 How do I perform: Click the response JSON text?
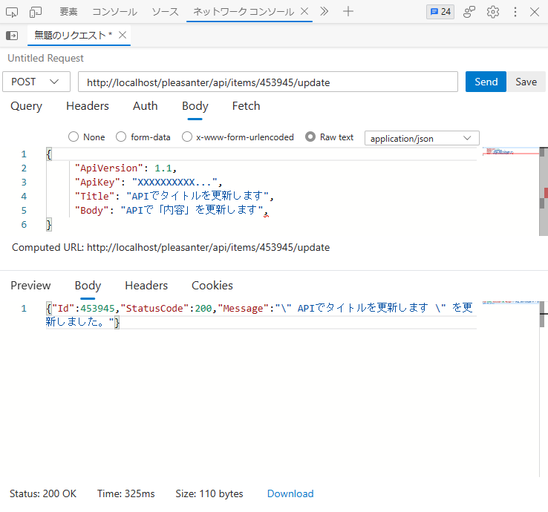pos(259,315)
